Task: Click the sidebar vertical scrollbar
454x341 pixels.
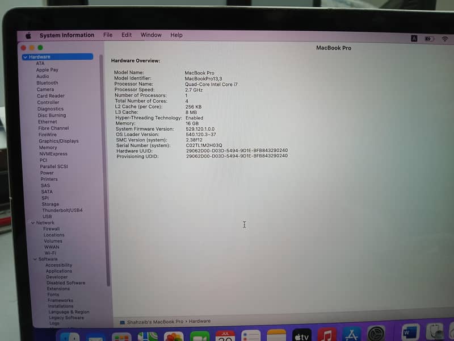Action: (104, 169)
